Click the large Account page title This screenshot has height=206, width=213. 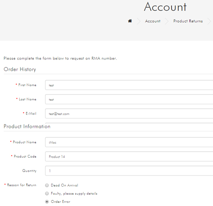point(165,7)
